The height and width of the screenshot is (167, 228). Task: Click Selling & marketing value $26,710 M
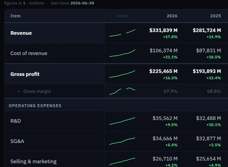click(165, 159)
